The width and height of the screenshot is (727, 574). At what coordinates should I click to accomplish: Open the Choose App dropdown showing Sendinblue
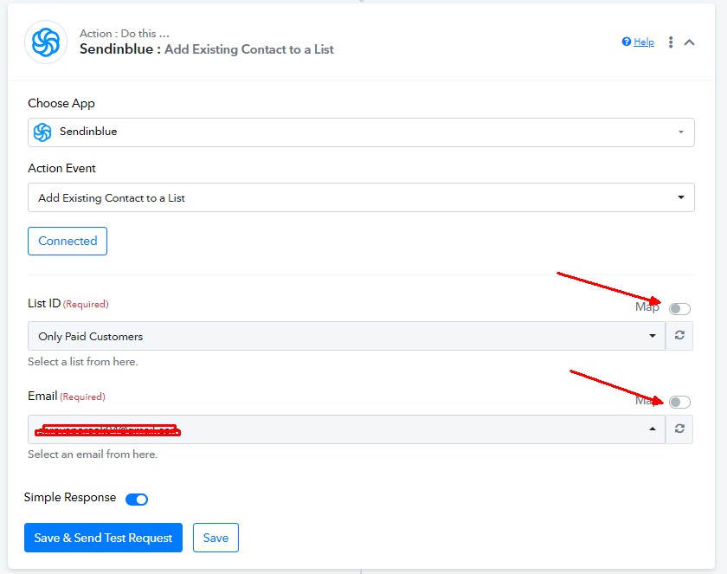[x=361, y=132]
